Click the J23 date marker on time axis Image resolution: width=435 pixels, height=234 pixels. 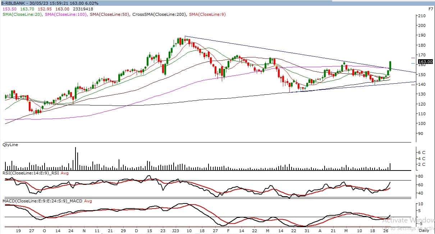(x=176, y=231)
